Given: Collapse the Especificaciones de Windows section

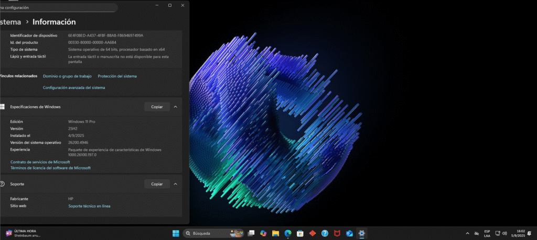Looking at the screenshot, I should (x=175, y=107).
